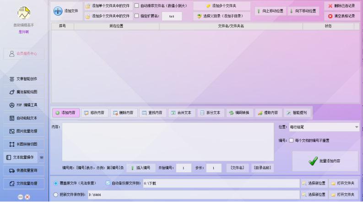Screen dimensions: 363x202
Task: Click 打开文件夹 beside the D:\6464 path
Action: (343, 195)
